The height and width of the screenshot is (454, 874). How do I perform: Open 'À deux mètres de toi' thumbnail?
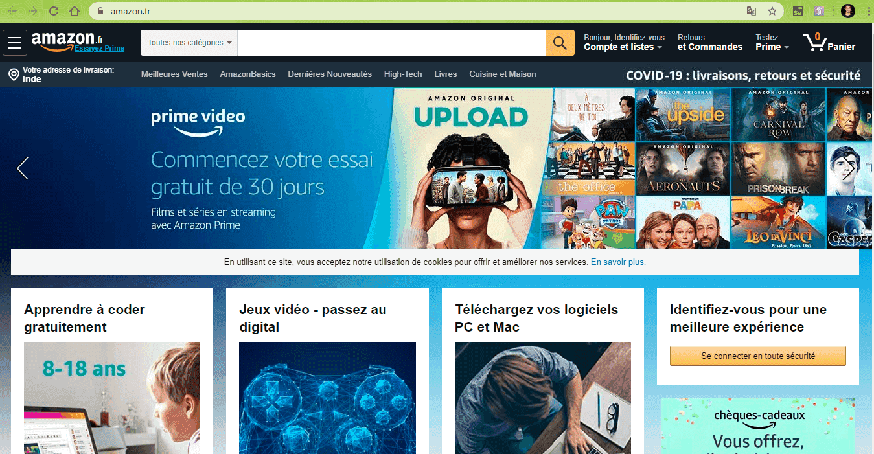click(x=593, y=115)
